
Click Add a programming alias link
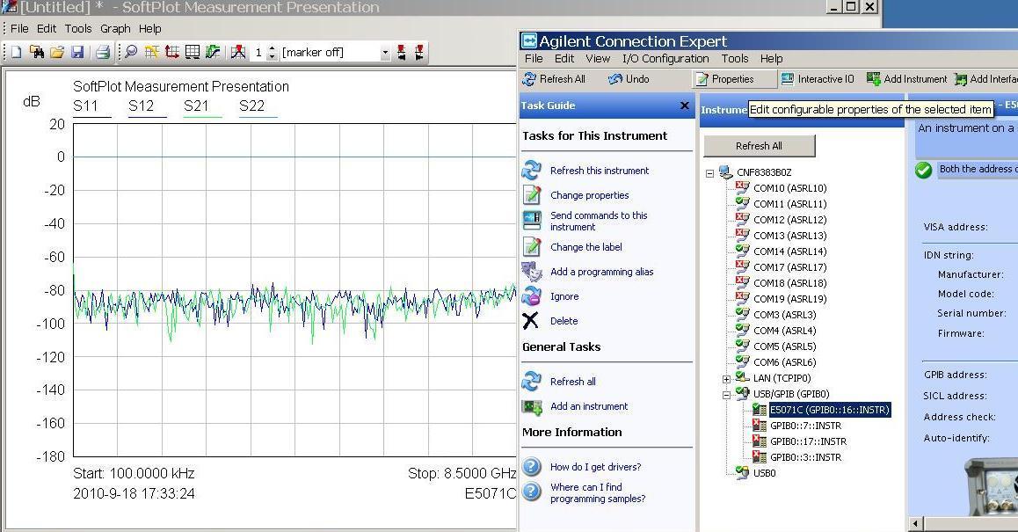coord(602,273)
